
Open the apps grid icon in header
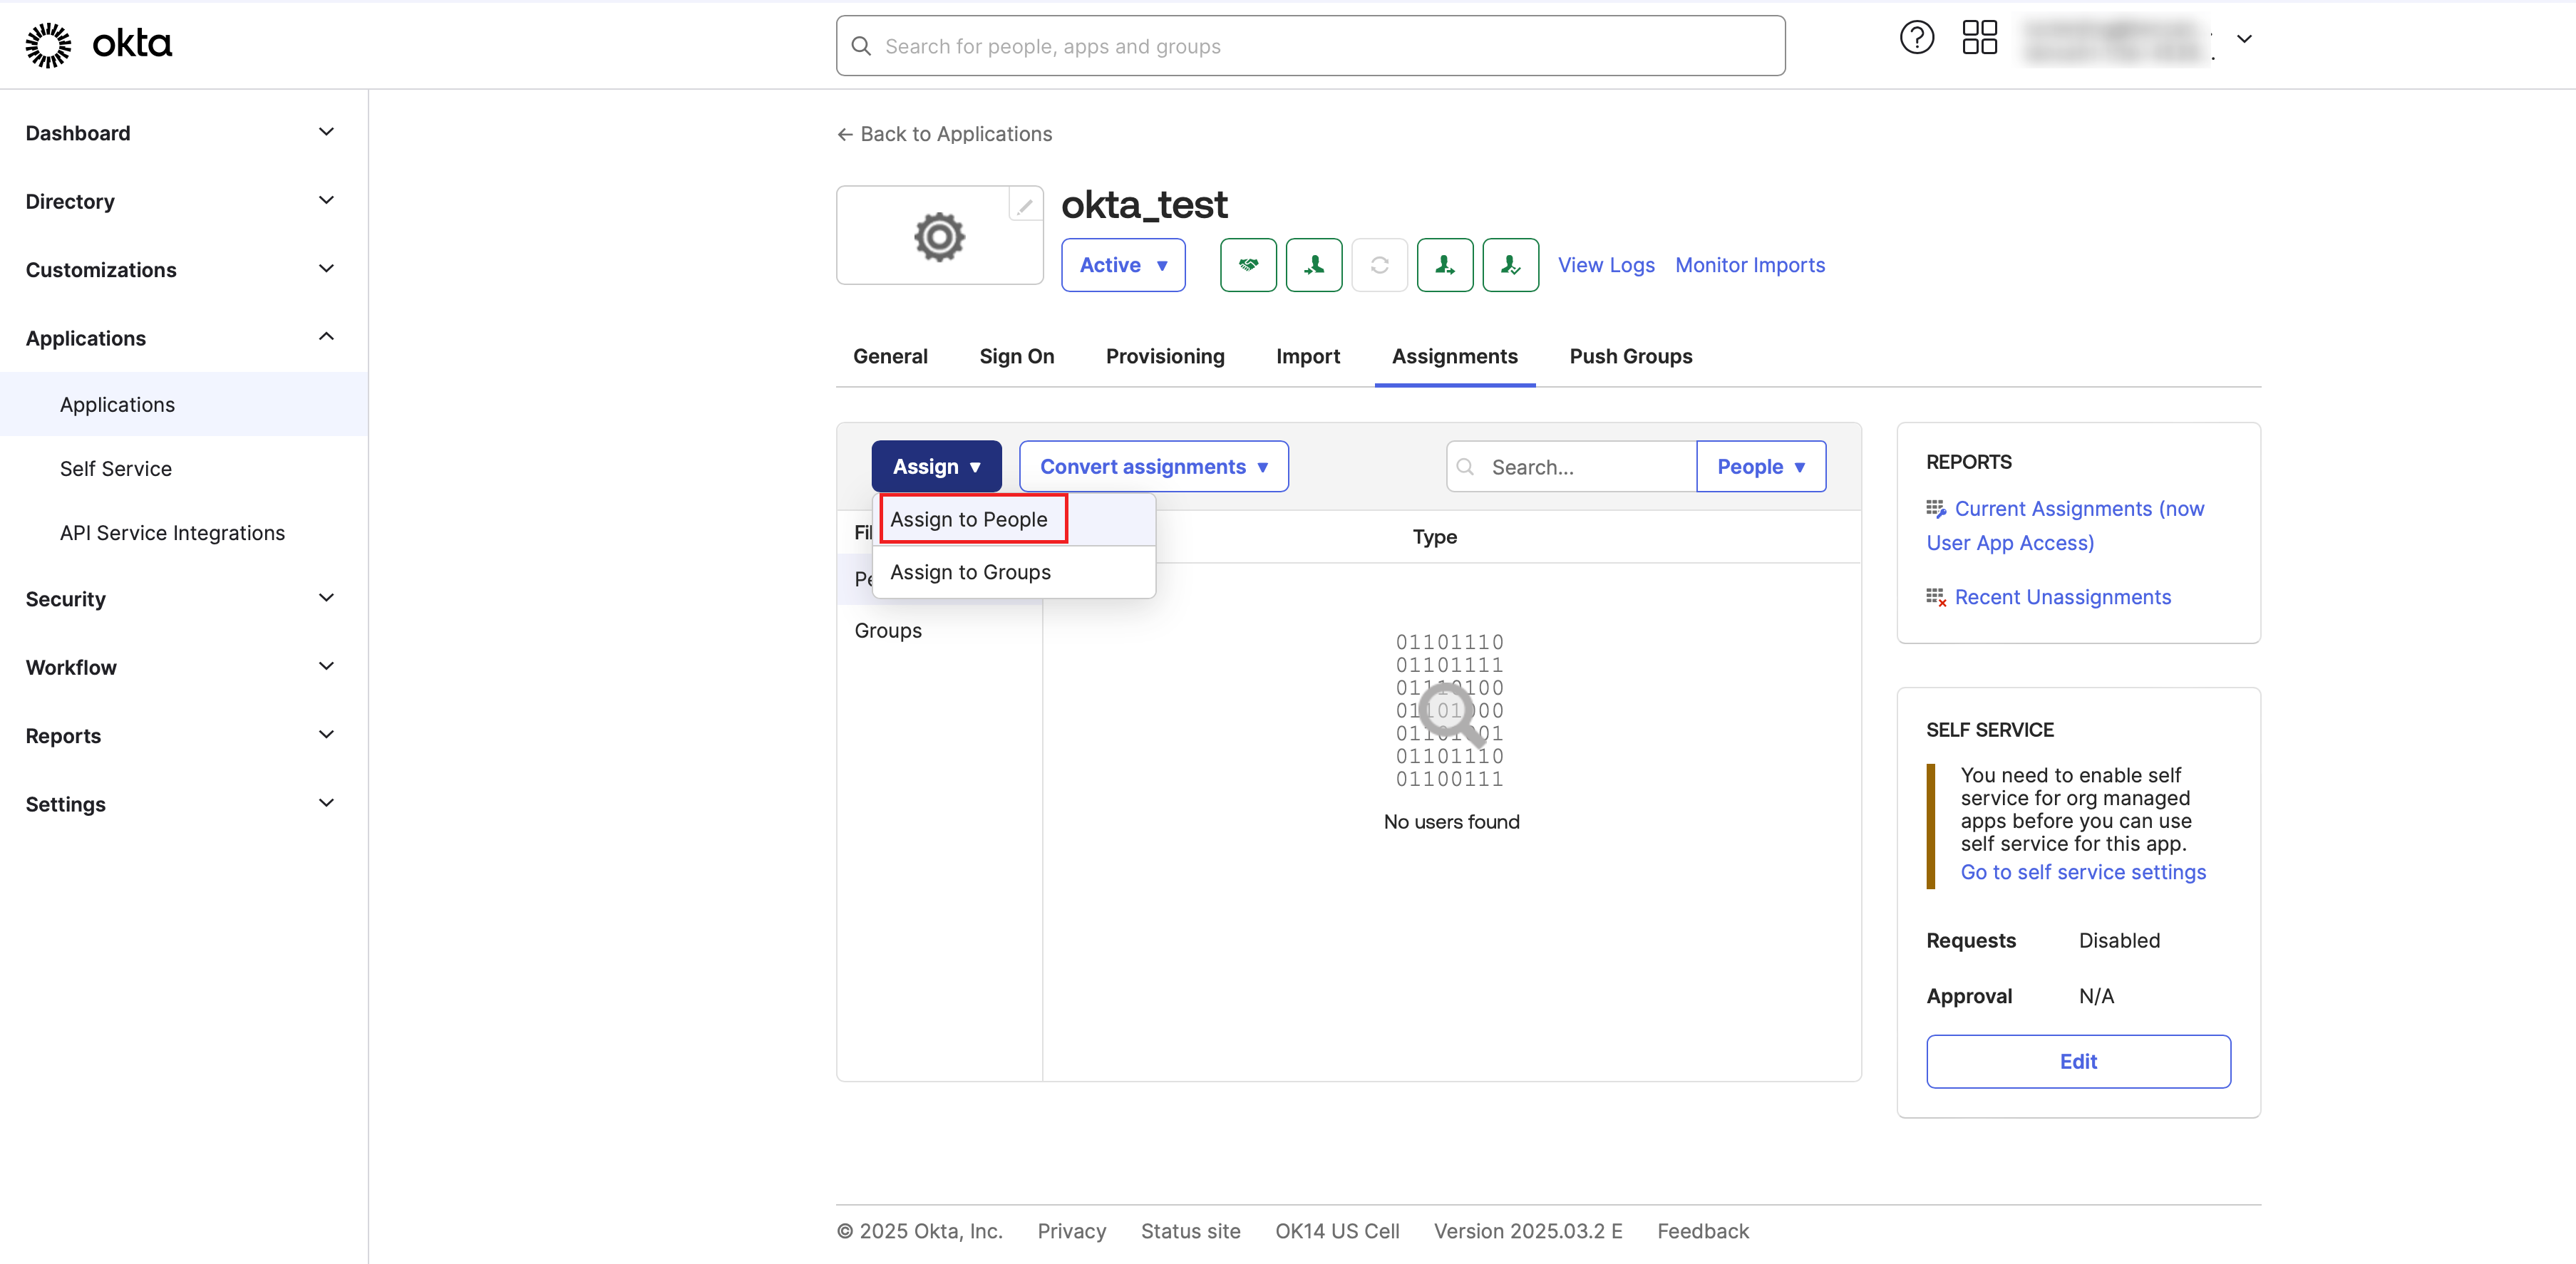1979,39
